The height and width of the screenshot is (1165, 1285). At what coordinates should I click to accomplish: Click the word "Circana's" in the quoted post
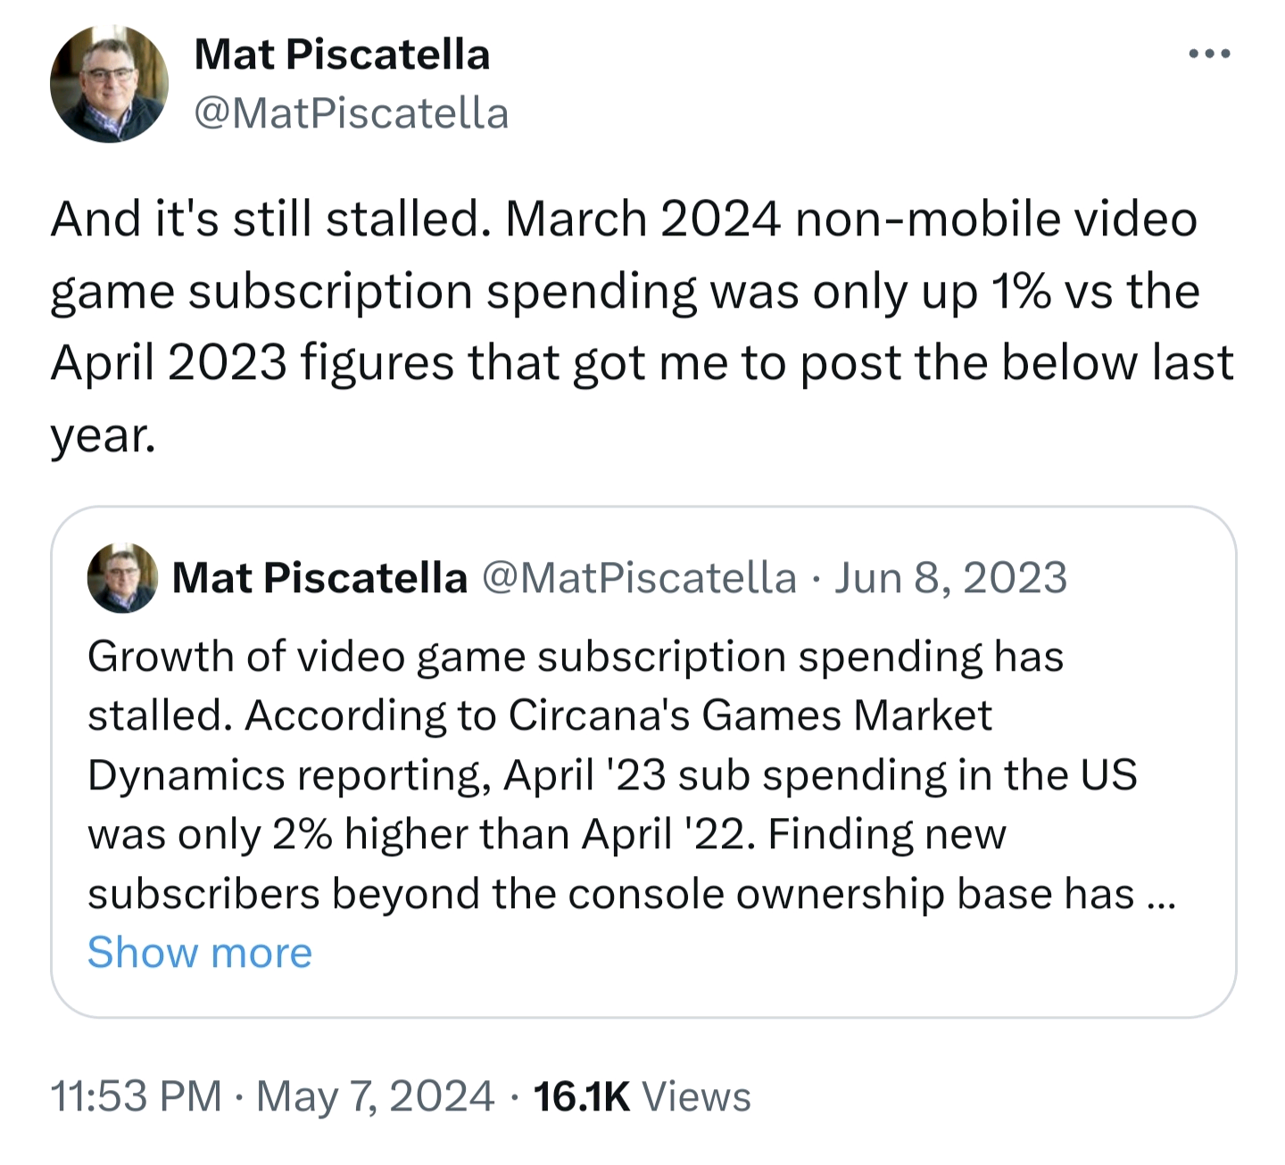599,715
